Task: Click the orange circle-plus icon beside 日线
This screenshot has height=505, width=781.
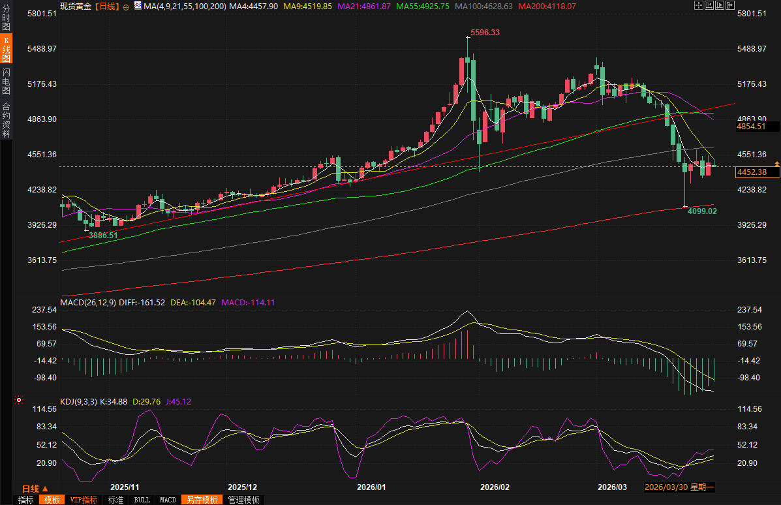Action: tap(126, 6)
